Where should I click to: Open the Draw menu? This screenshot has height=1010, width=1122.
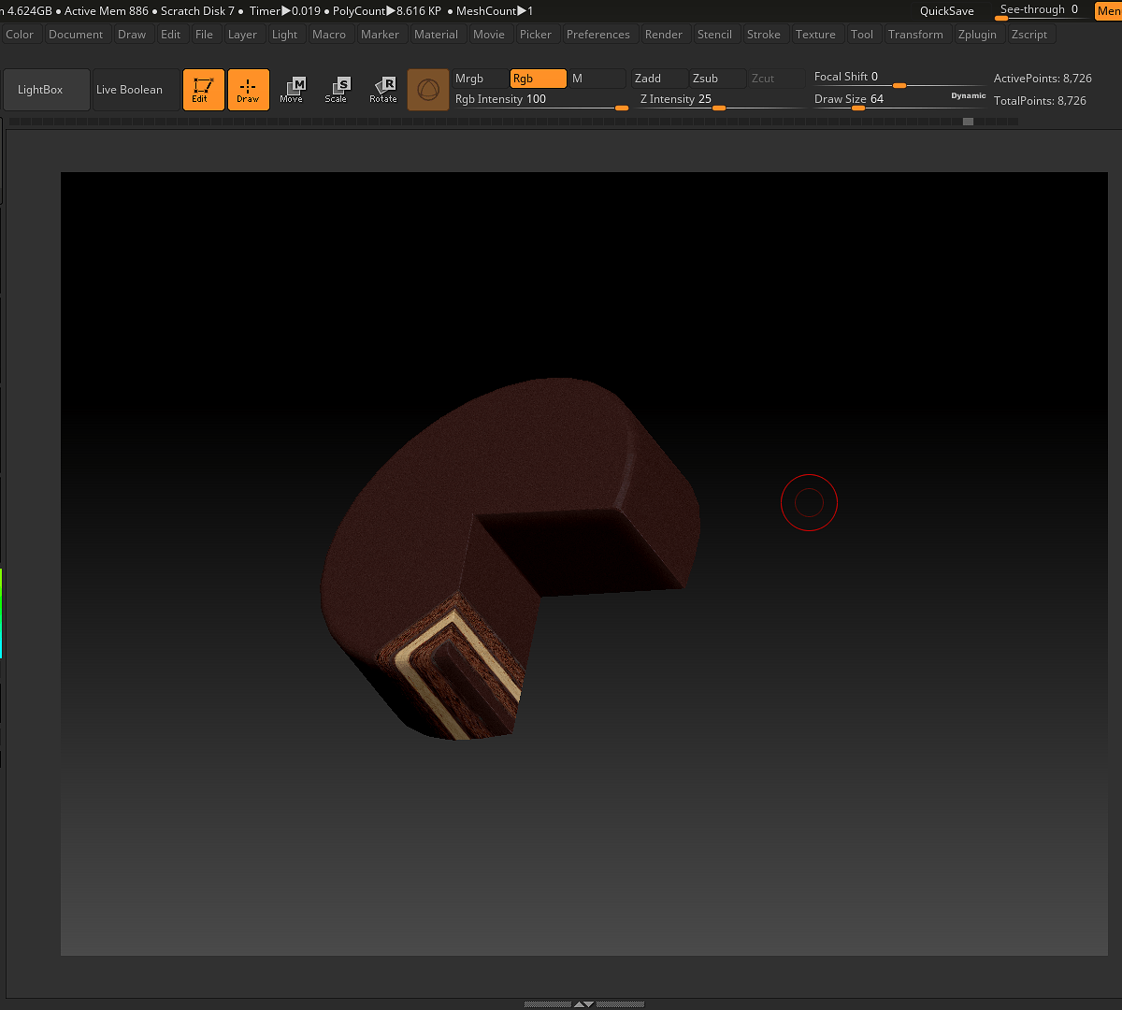pos(132,35)
